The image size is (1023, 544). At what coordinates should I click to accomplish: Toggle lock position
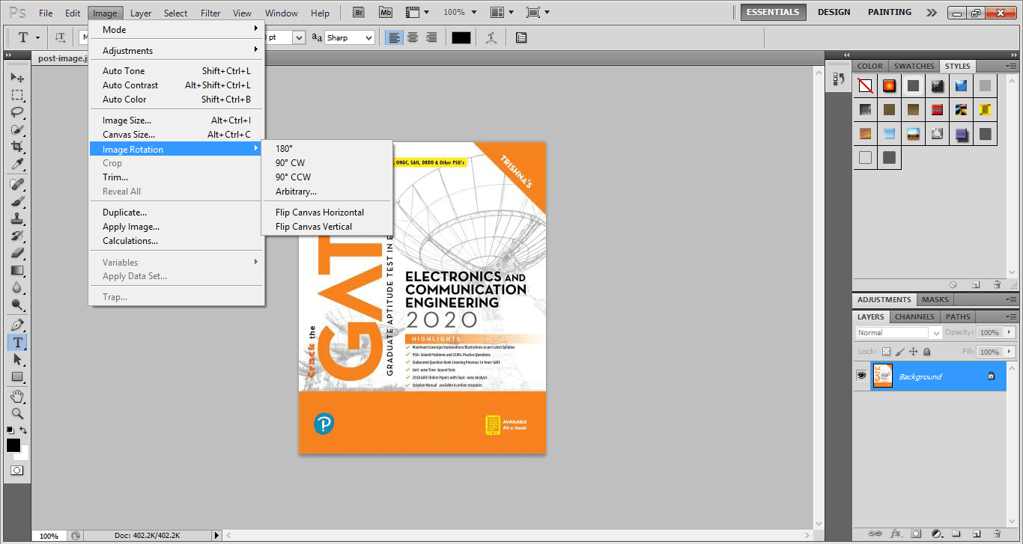pyautogui.click(x=914, y=352)
